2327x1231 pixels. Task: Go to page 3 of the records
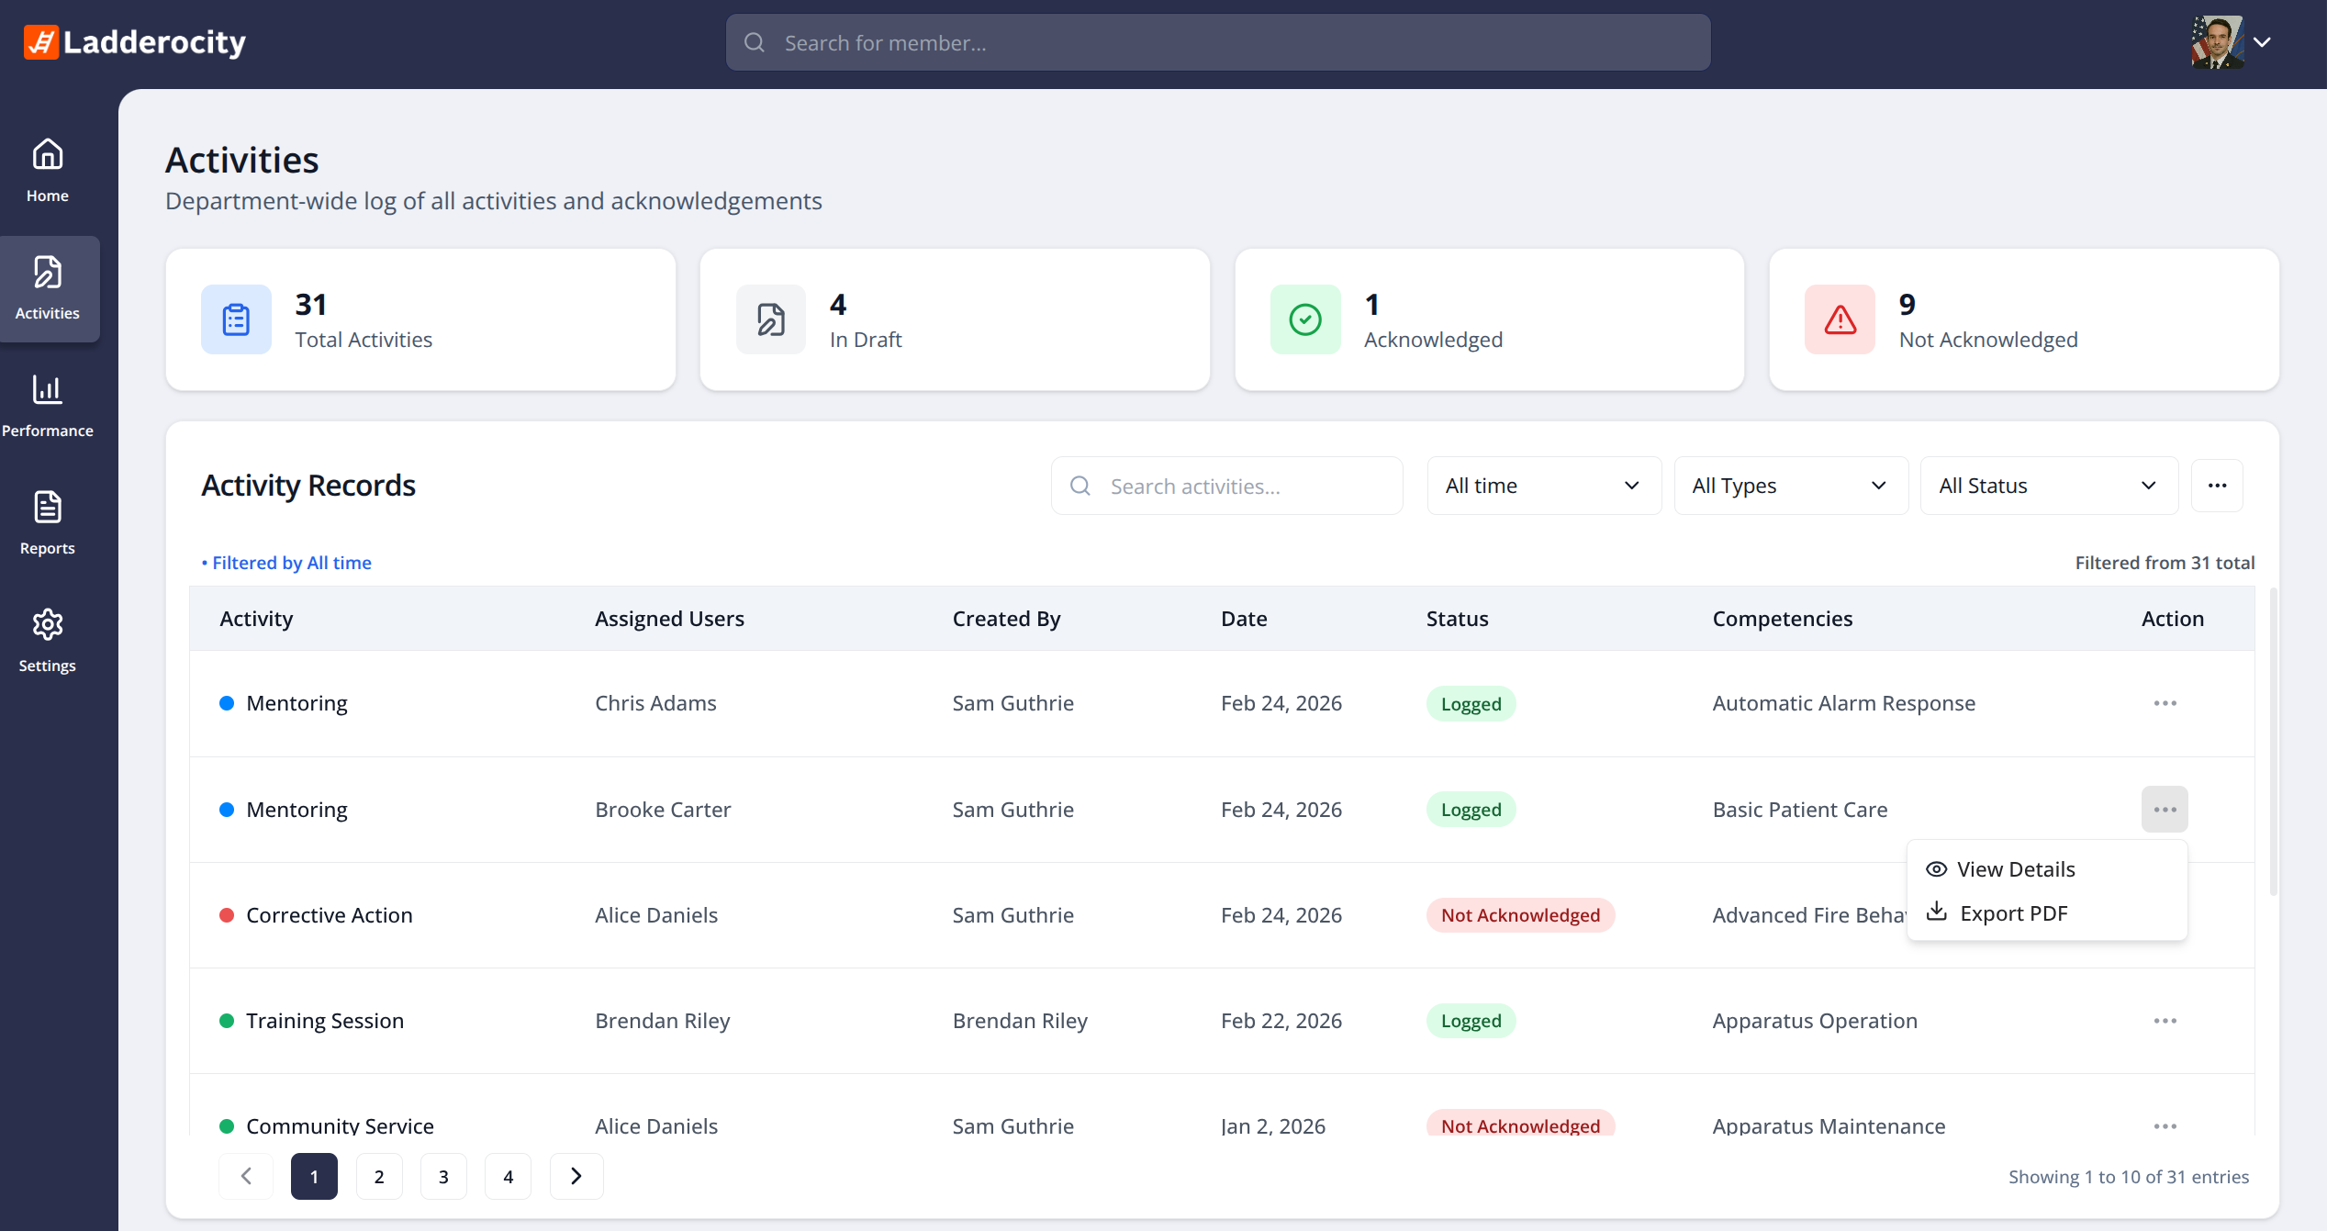coord(443,1177)
